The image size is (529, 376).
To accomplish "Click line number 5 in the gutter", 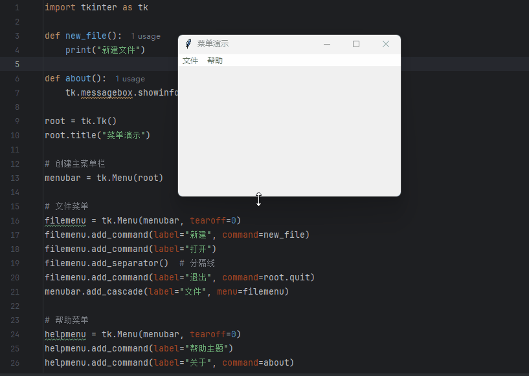I will tap(17, 65).
